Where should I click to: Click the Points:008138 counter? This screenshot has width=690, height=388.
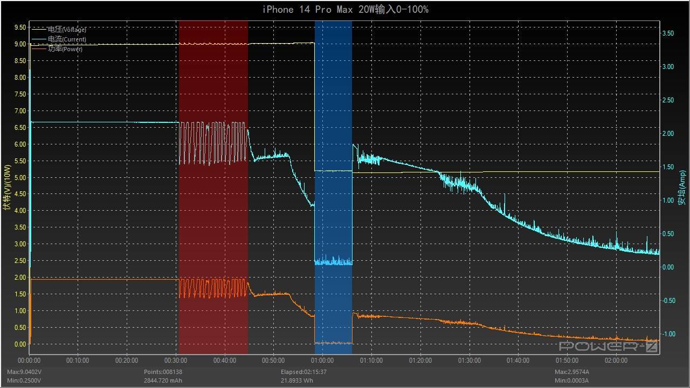(163, 372)
